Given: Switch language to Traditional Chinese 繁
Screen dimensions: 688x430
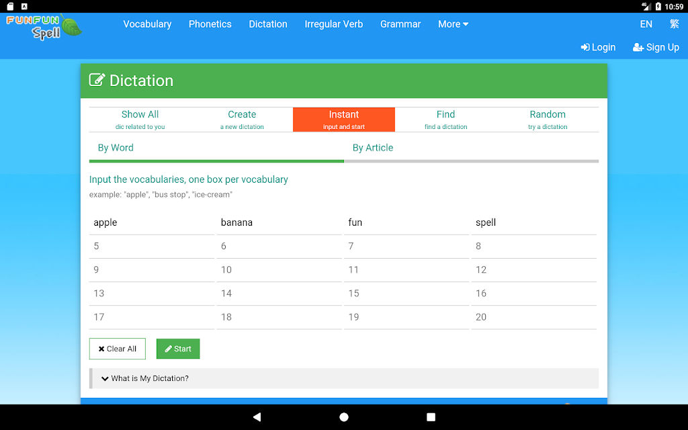Looking at the screenshot, I should (675, 24).
